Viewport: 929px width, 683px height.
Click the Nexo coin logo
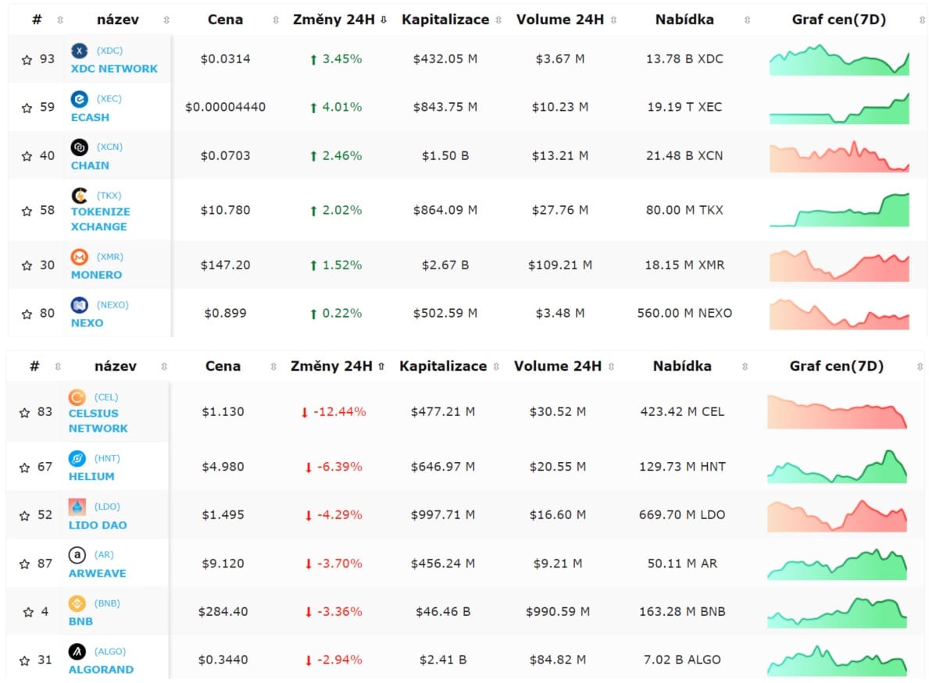click(x=80, y=304)
